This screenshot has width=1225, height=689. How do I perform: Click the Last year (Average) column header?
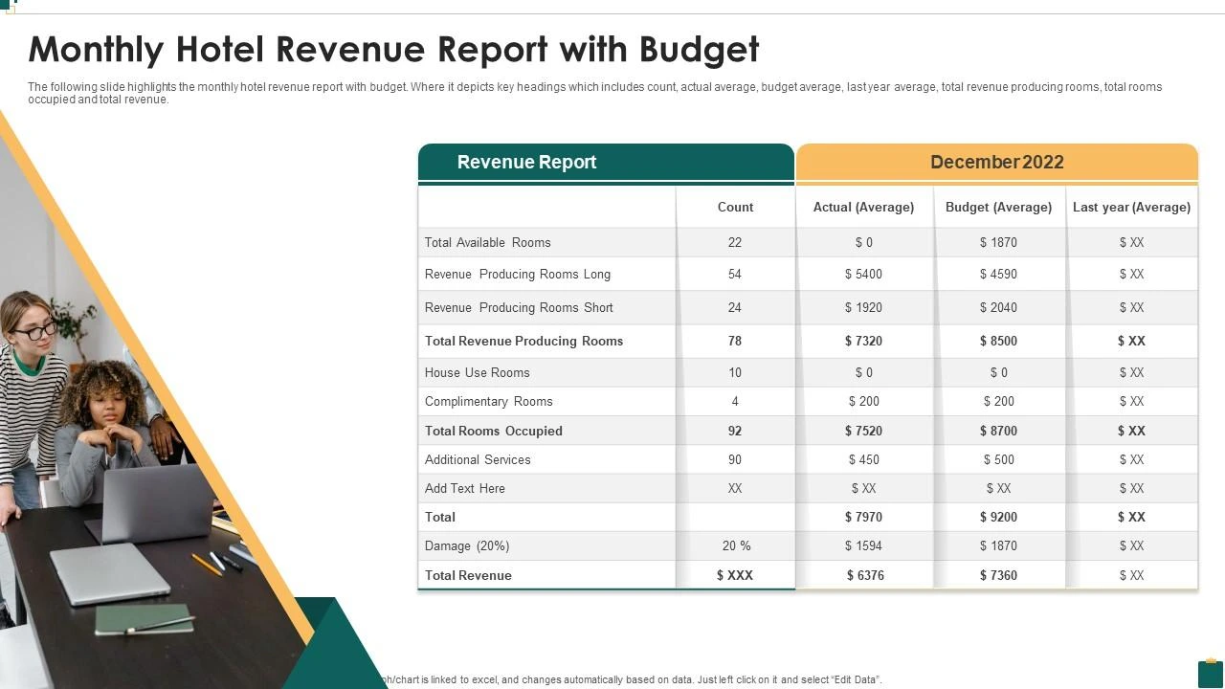pyautogui.click(x=1131, y=207)
